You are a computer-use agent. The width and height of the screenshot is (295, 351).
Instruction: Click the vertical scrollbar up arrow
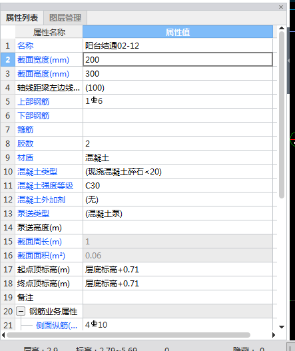(282, 28)
